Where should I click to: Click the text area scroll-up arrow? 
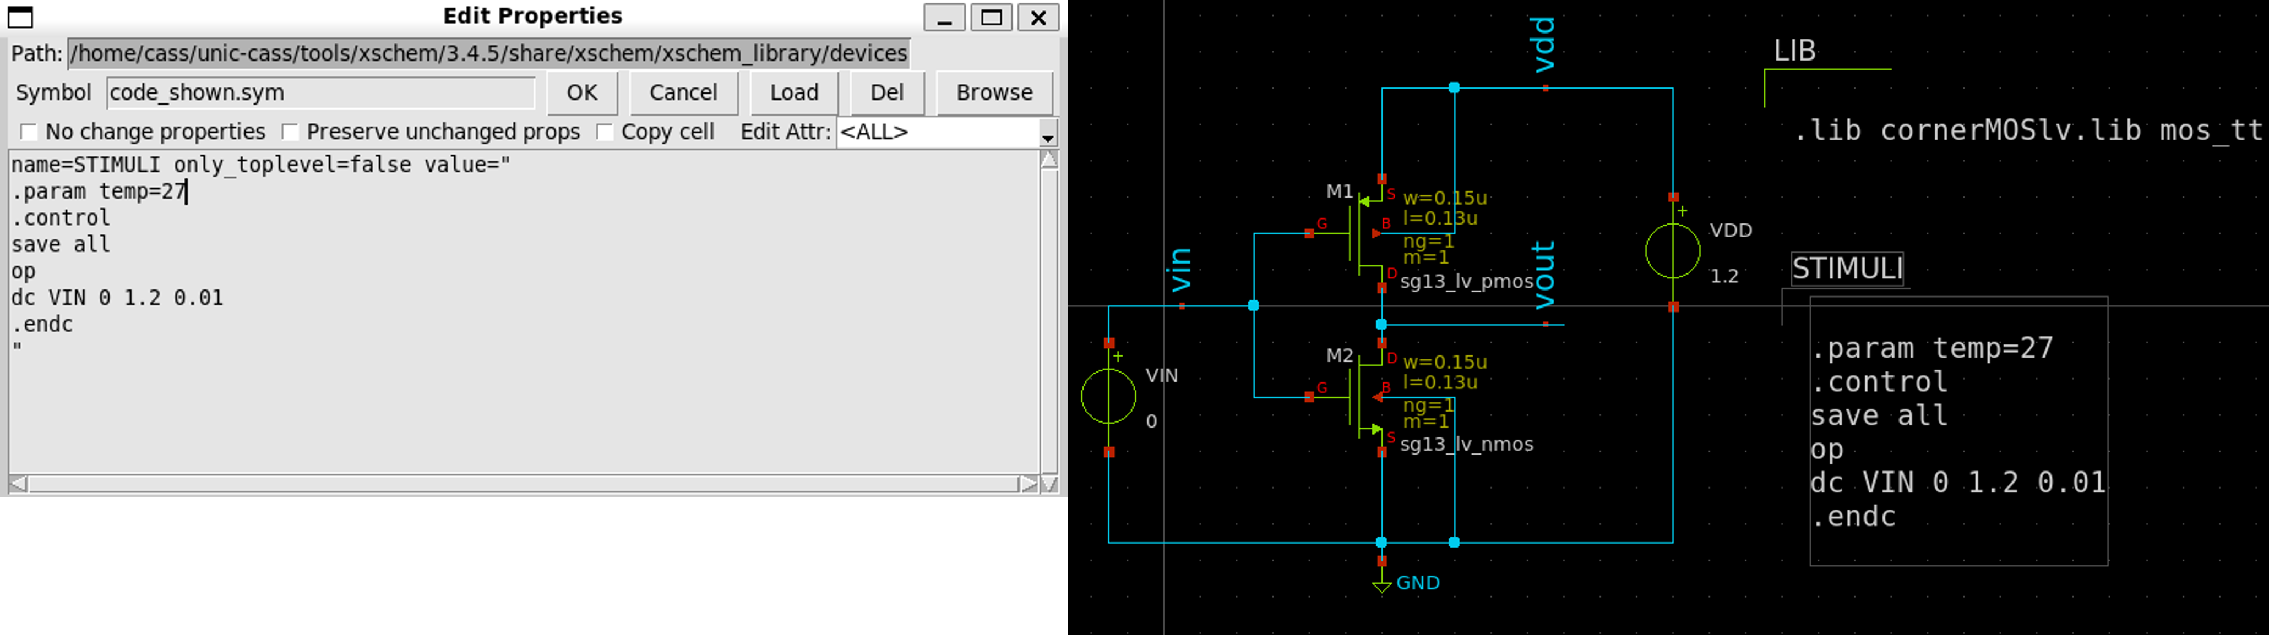click(1048, 160)
